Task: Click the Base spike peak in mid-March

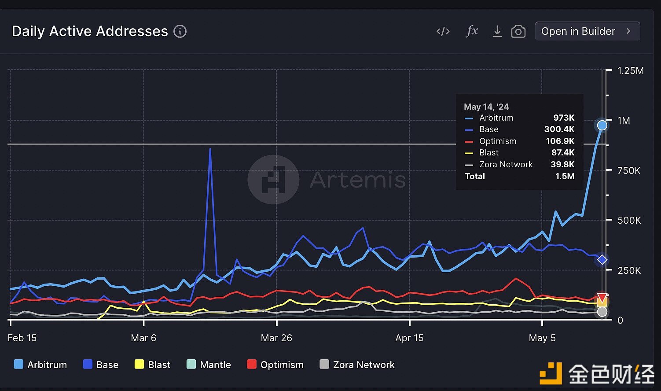Action: point(210,149)
